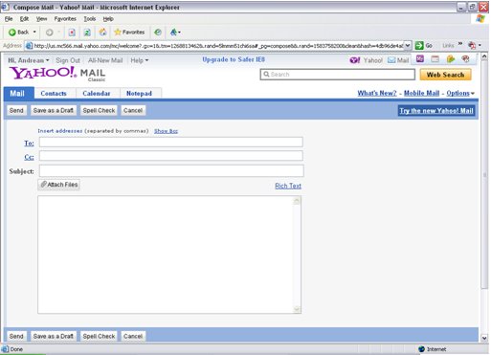
Task: Open the Hi, Andrean account dropdown
Action: (x=29, y=60)
